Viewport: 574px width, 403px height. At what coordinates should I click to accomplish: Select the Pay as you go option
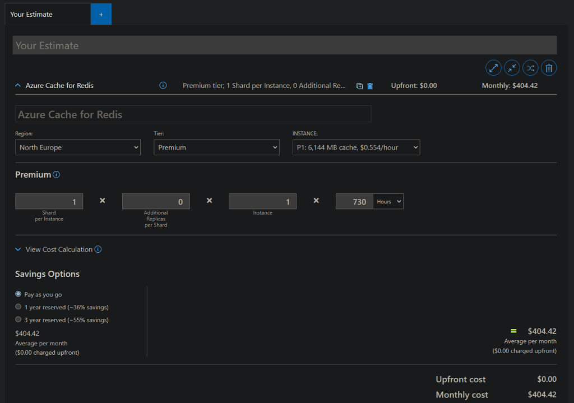tap(18, 294)
